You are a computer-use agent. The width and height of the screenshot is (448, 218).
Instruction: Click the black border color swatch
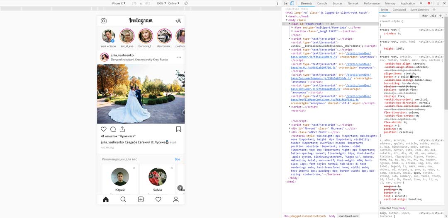[x=411, y=77]
